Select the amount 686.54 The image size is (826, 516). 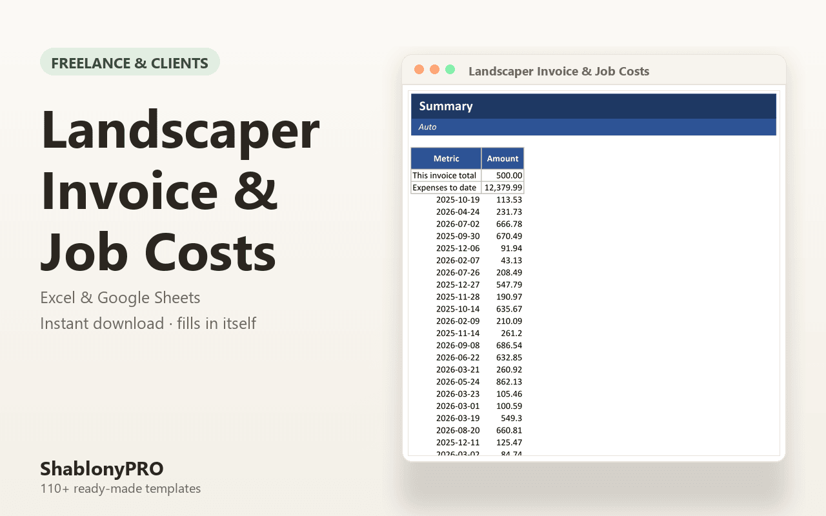click(509, 346)
